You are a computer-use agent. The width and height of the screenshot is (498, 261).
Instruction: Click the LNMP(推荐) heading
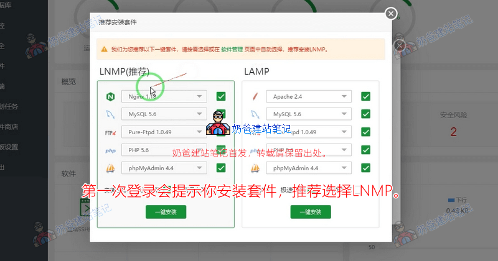pyautogui.click(x=124, y=71)
